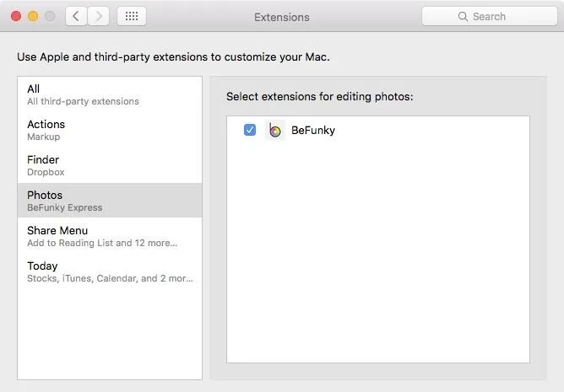Click the search magnifier icon

pos(463,17)
